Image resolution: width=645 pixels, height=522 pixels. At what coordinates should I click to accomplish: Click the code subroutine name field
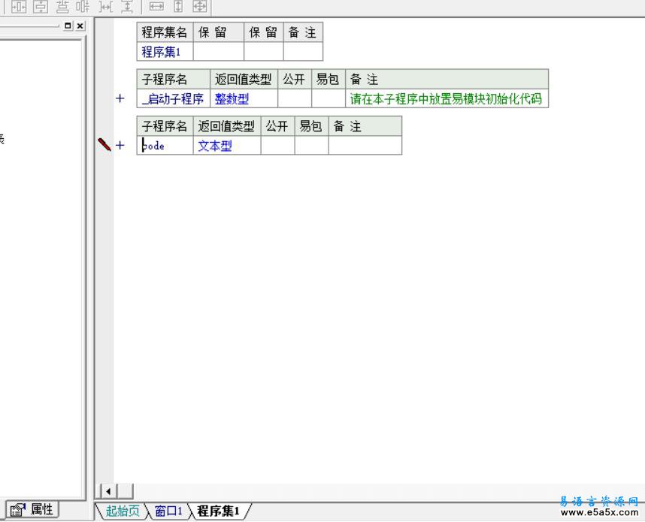(x=165, y=146)
